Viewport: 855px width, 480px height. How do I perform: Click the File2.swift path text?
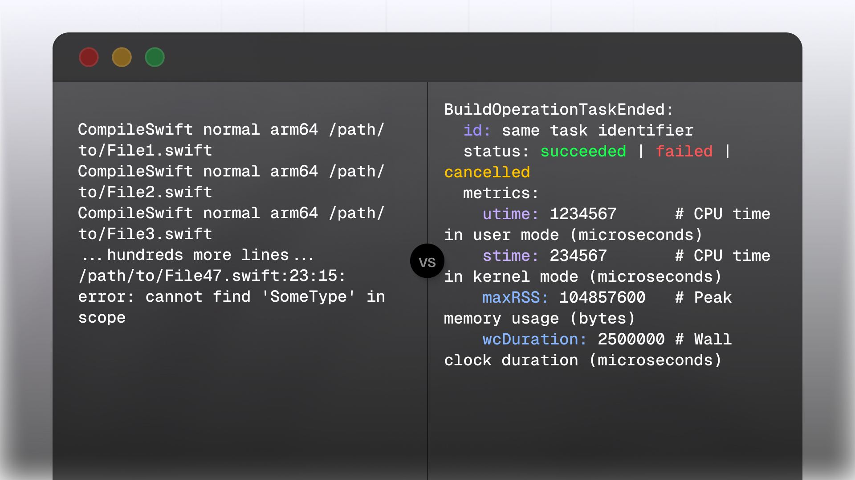pos(145,192)
